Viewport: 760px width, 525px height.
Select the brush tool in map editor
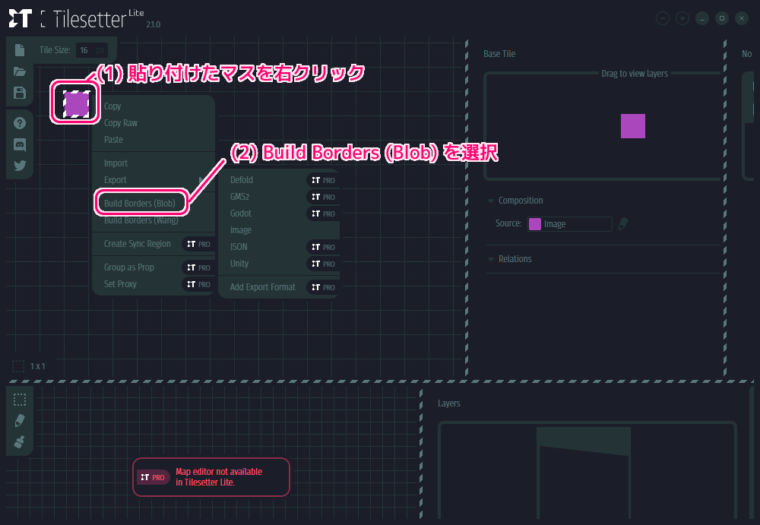coord(20,441)
